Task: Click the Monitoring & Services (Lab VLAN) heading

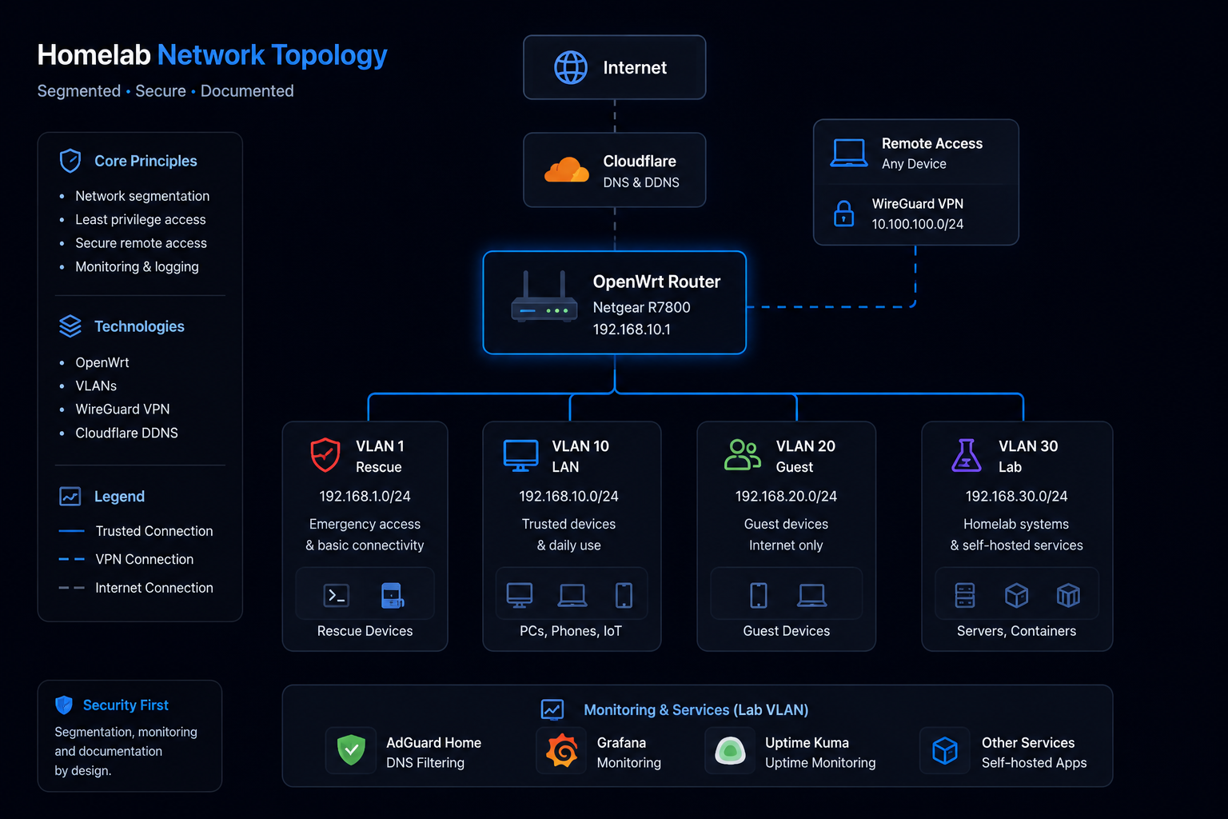Action: [x=696, y=710]
